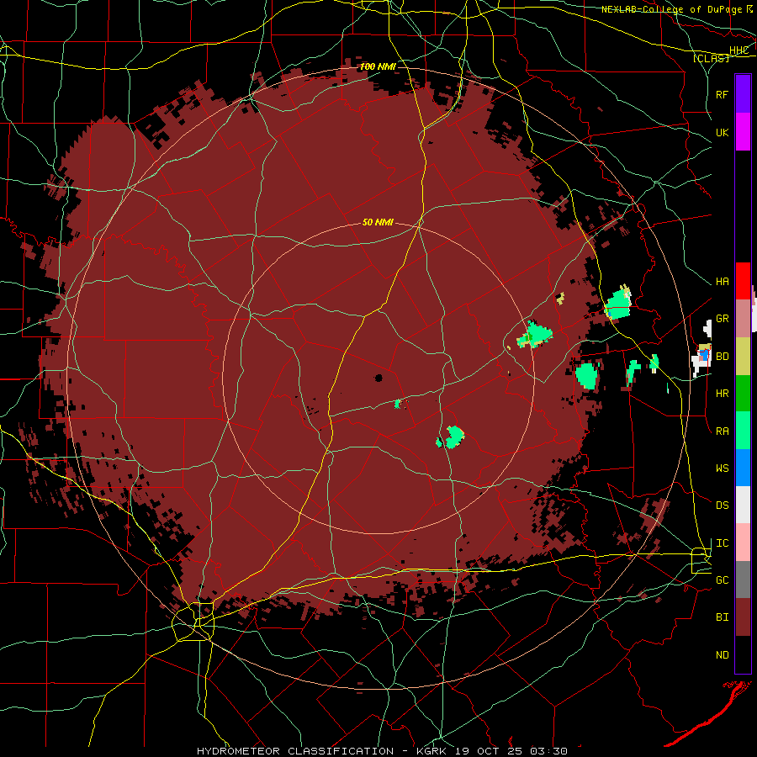Select the IC pink legend swatch
The height and width of the screenshot is (757, 757).
tap(743, 543)
